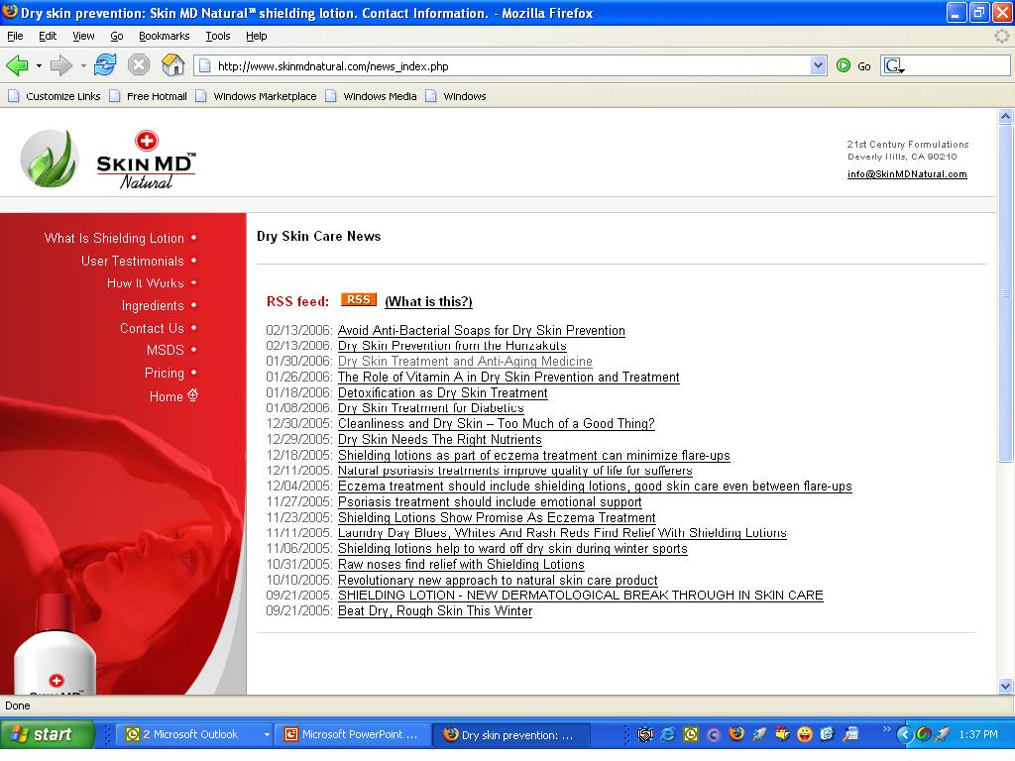
Task: Open the How It Works page
Action: click(x=145, y=282)
